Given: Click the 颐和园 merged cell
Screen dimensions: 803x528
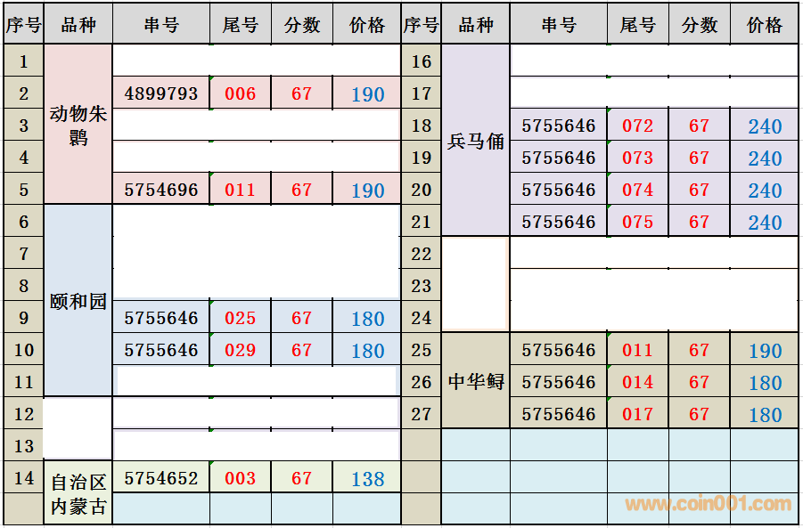Looking at the screenshot, I should 78,301.
